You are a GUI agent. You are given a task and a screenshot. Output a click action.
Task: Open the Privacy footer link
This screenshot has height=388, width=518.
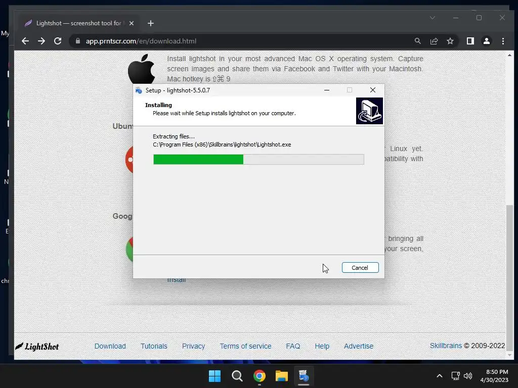[194, 346]
